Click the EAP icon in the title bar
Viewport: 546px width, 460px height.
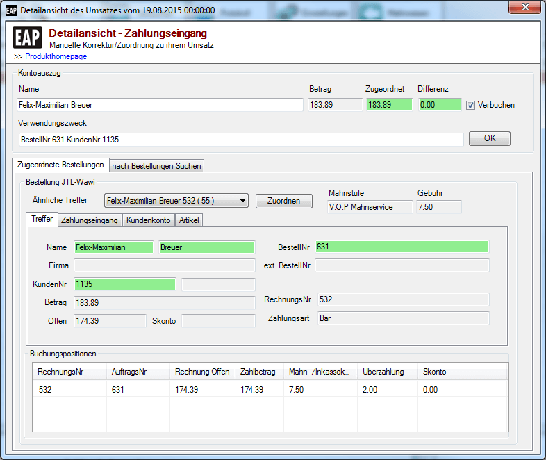(x=10, y=11)
